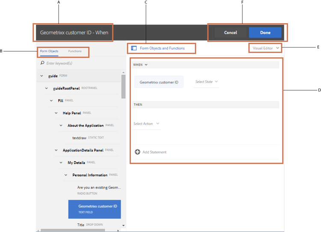This screenshot has height=232, width=321.
Task: Collapse the Help Panel node
Action: (x=56, y=113)
